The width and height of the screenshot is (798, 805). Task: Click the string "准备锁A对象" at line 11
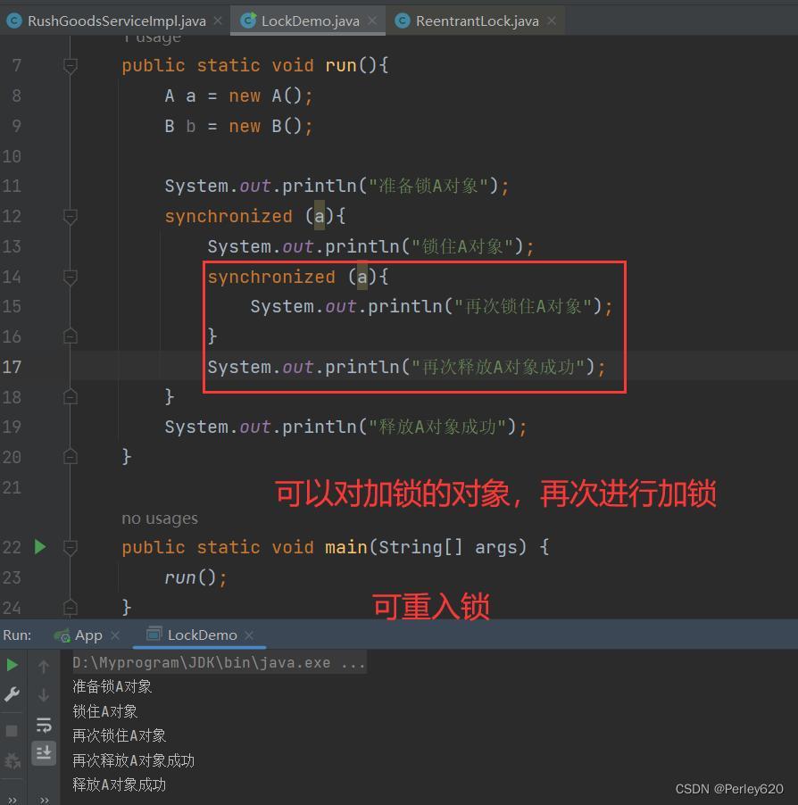pos(428,186)
